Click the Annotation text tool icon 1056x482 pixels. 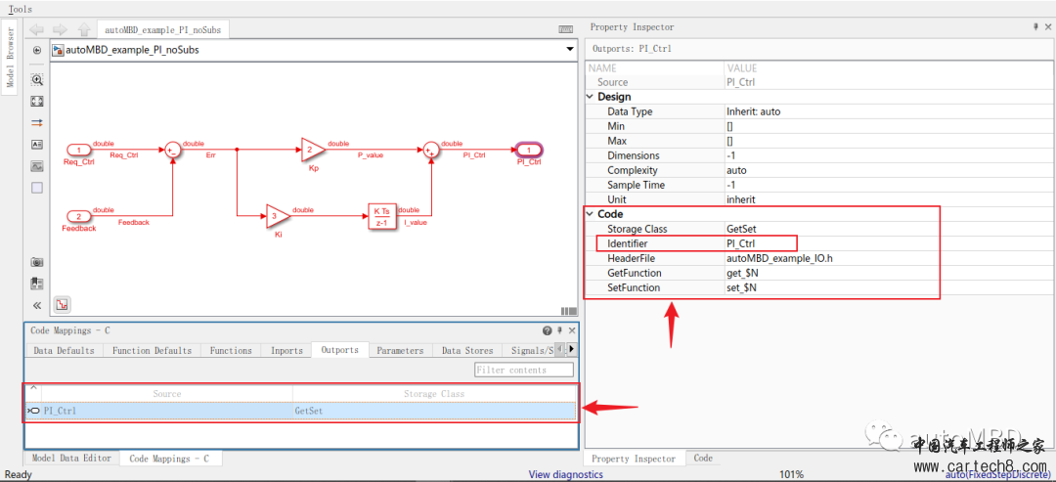(x=37, y=144)
